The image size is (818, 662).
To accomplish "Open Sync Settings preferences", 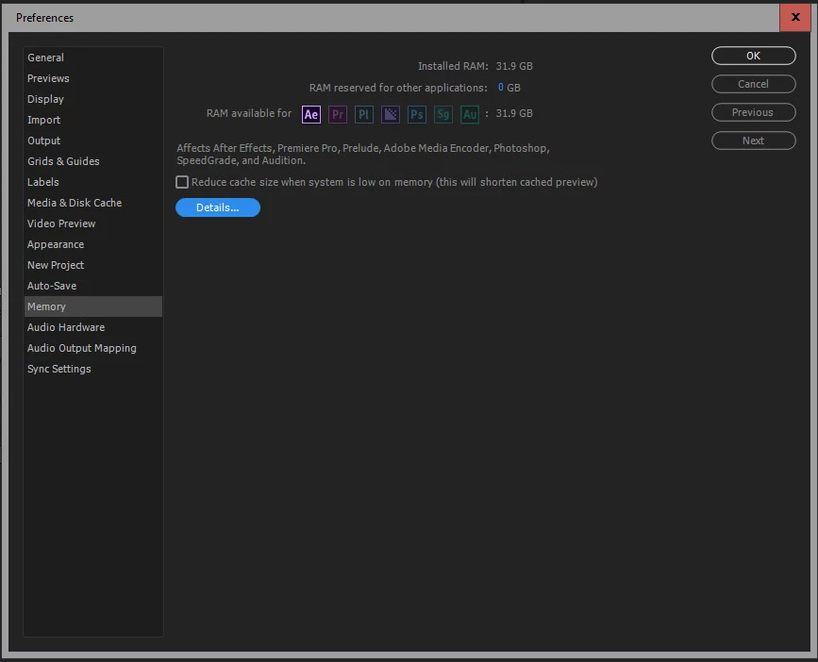I will (93, 369).
